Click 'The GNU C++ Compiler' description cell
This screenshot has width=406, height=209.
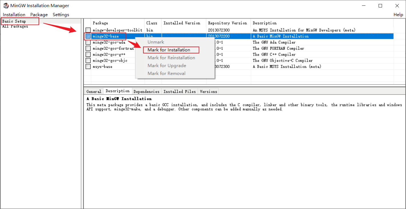(x=274, y=54)
